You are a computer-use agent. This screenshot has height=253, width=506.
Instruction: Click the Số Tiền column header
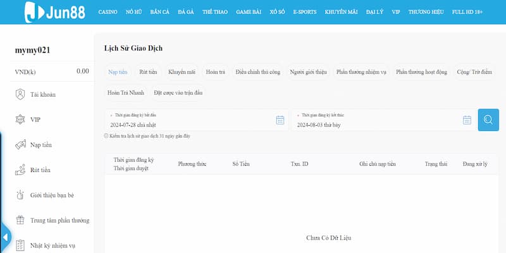click(241, 164)
